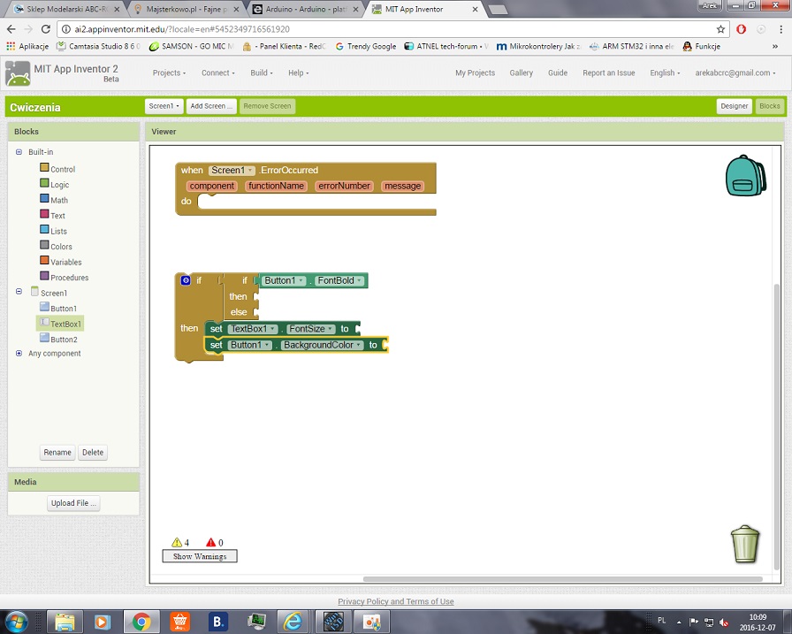Click Report an Issue
The height and width of the screenshot is (634, 792).
(x=609, y=73)
